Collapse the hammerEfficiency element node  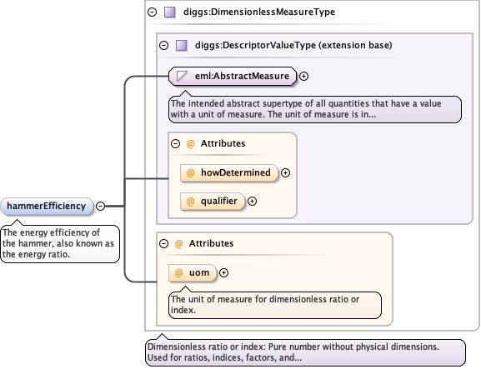pyautogui.click(x=100, y=206)
